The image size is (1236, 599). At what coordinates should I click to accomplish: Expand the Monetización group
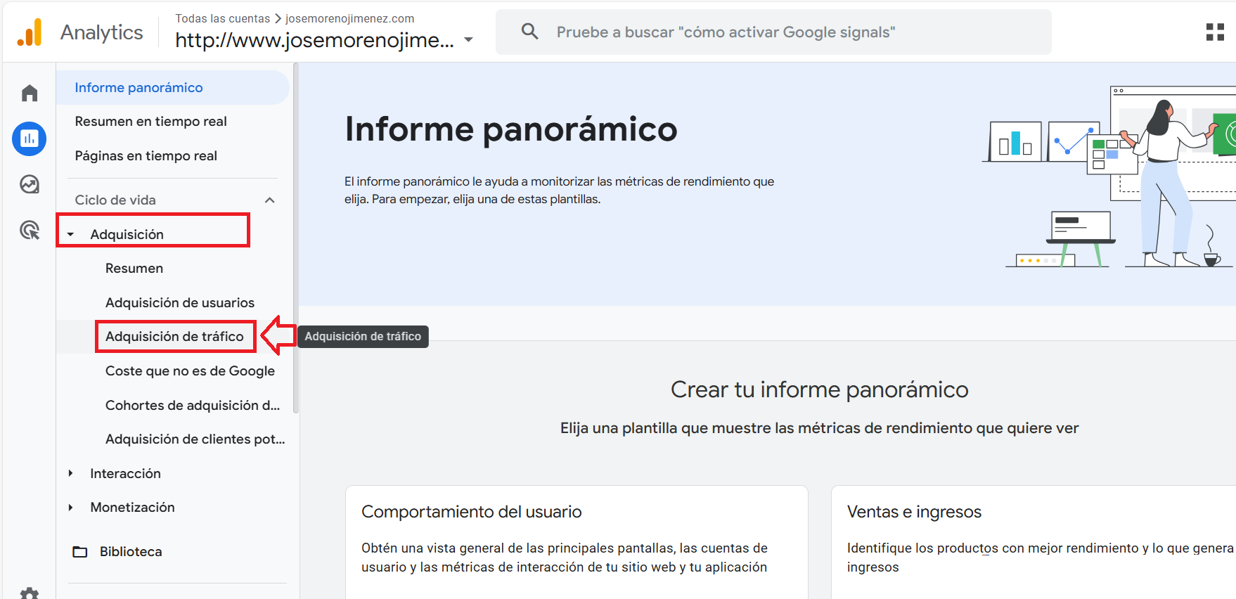(71, 508)
